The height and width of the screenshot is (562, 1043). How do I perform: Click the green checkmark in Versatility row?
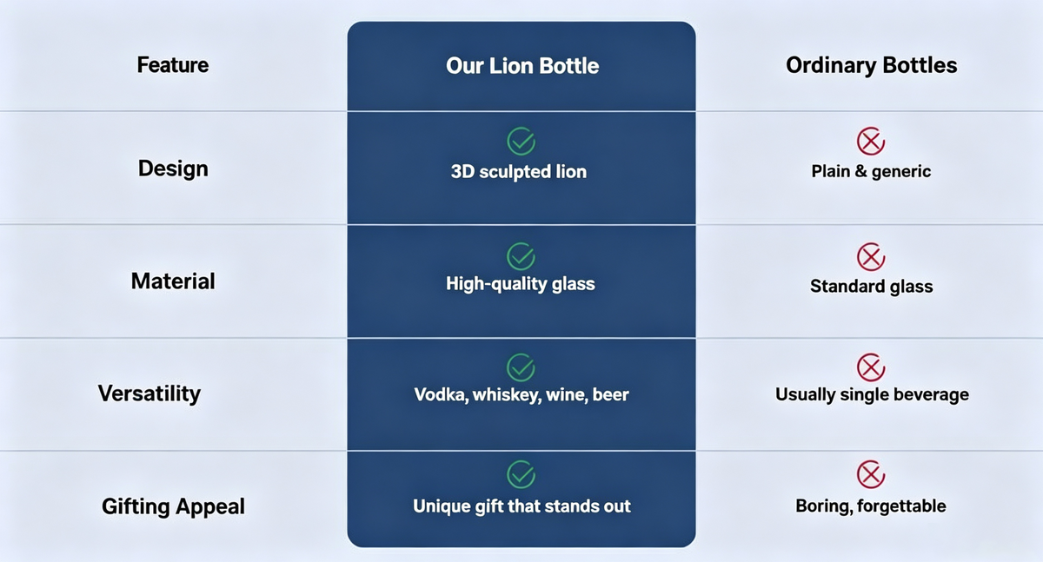pyautogui.click(x=521, y=367)
